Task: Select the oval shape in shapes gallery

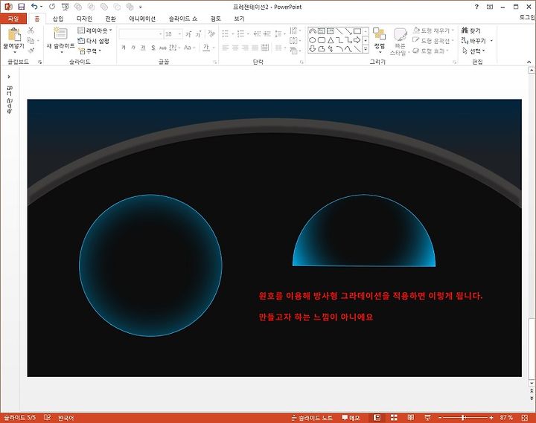Action: (312, 40)
